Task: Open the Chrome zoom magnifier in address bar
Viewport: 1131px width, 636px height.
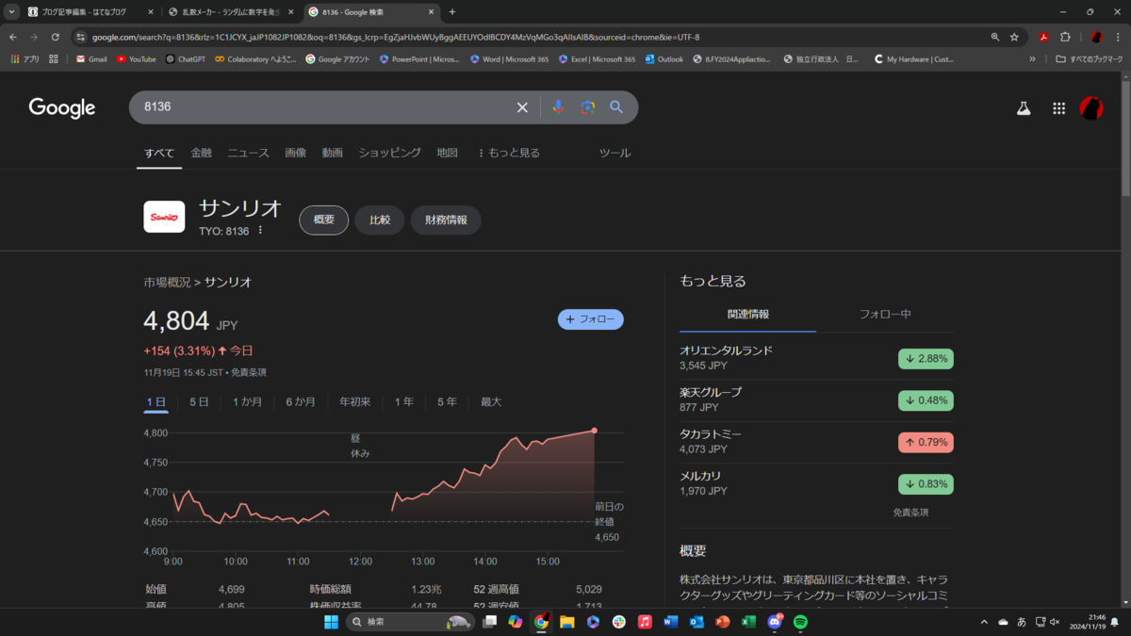Action: 995,37
